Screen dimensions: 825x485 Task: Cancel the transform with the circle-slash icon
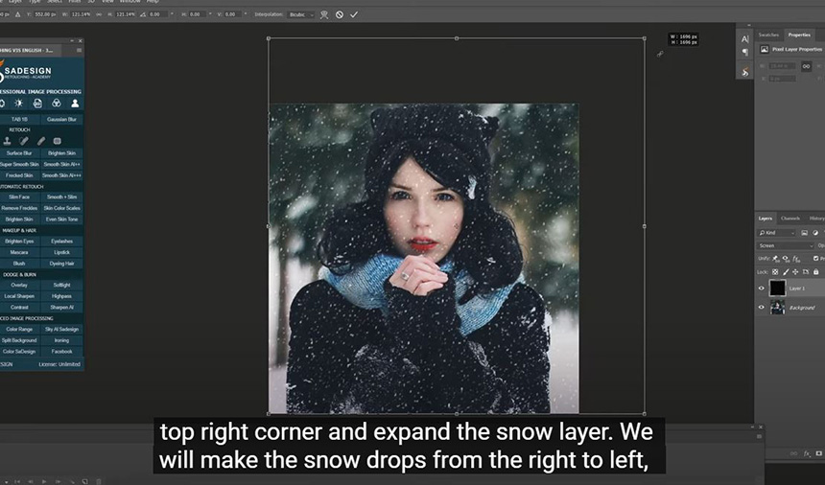[340, 14]
